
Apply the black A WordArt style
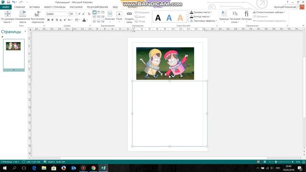click(x=158, y=18)
